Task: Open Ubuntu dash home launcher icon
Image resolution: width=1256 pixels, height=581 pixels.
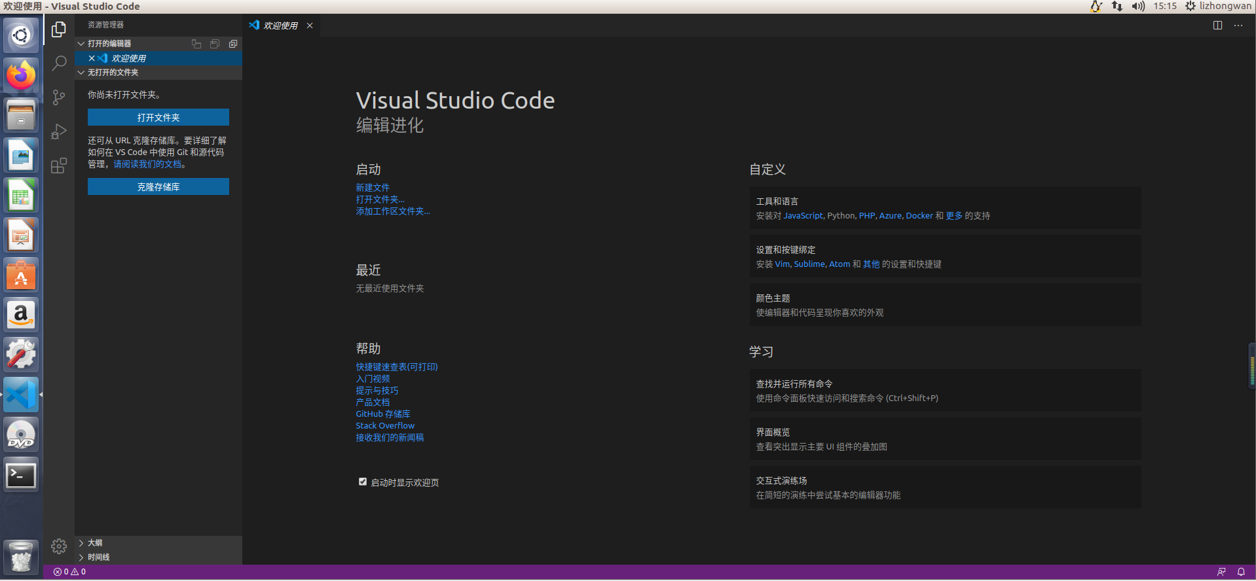Action: (21, 35)
